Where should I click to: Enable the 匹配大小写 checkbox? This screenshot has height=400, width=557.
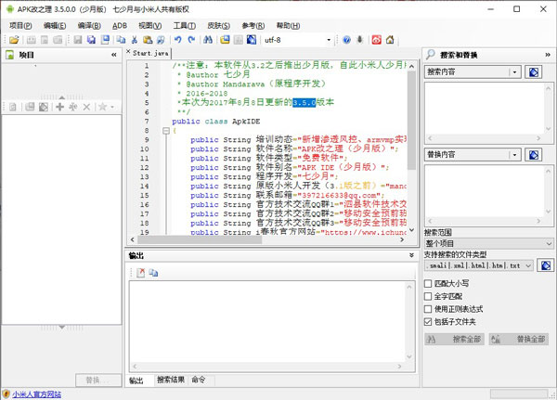[x=428, y=283]
